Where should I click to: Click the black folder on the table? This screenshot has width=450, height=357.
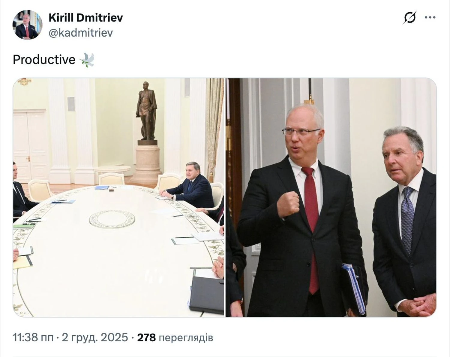pos(206,295)
